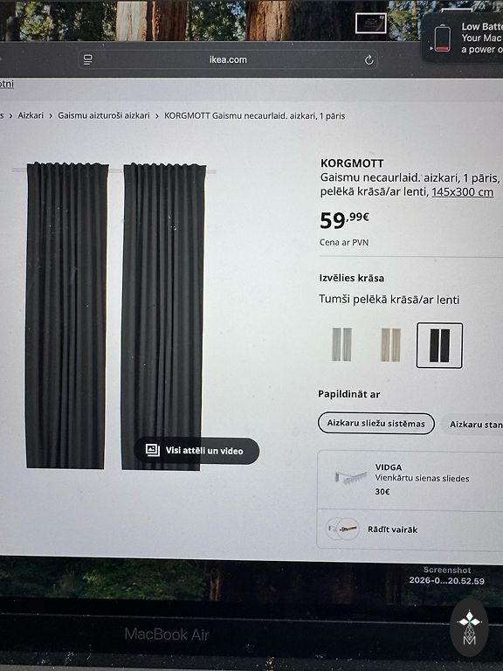Image resolution: width=503 pixels, height=671 pixels.
Task: Select the Aizkaru sliežu sistēmas tab
Action: (x=376, y=423)
